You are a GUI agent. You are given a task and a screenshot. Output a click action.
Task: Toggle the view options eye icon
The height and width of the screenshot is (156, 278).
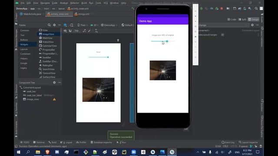[65, 31]
